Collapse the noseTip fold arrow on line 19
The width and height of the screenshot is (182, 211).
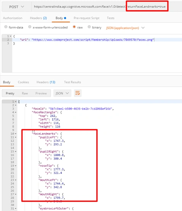click(16, 166)
